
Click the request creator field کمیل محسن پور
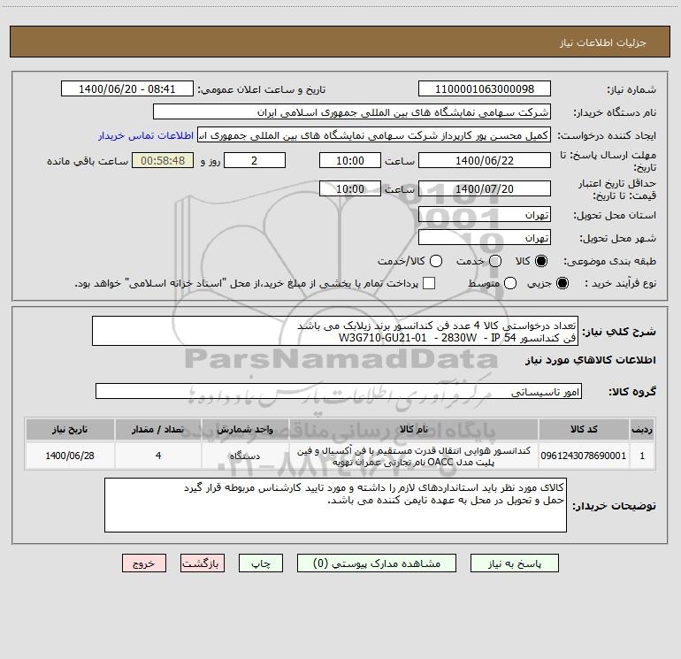tap(374, 135)
